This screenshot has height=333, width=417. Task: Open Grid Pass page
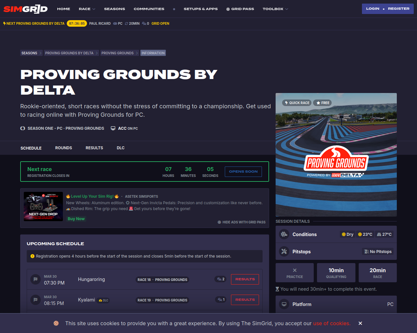click(240, 9)
